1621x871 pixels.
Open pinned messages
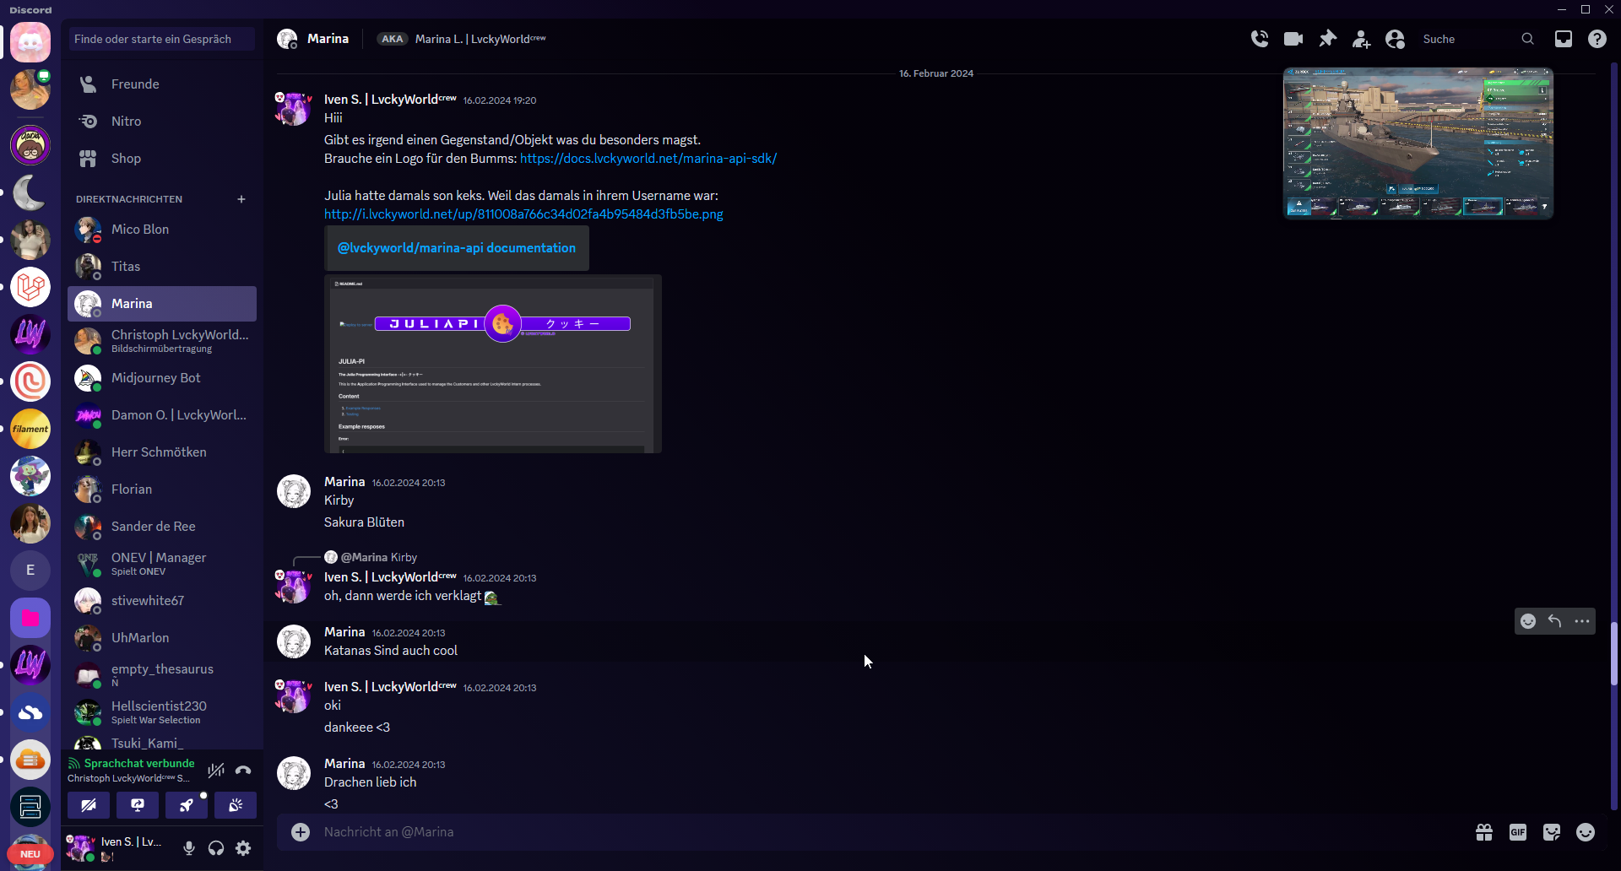point(1328,39)
